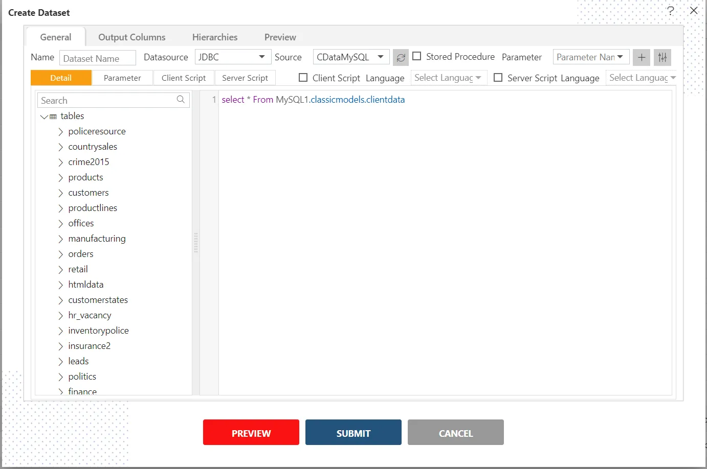707x469 pixels.
Task: Click the help question mark icon
Action: tap(671, 11)
